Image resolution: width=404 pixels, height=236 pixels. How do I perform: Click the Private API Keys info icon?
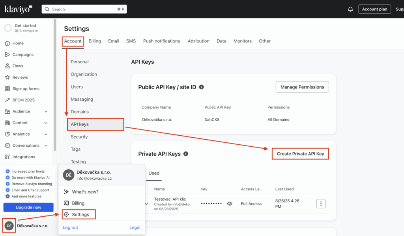[x=186, y=154]
